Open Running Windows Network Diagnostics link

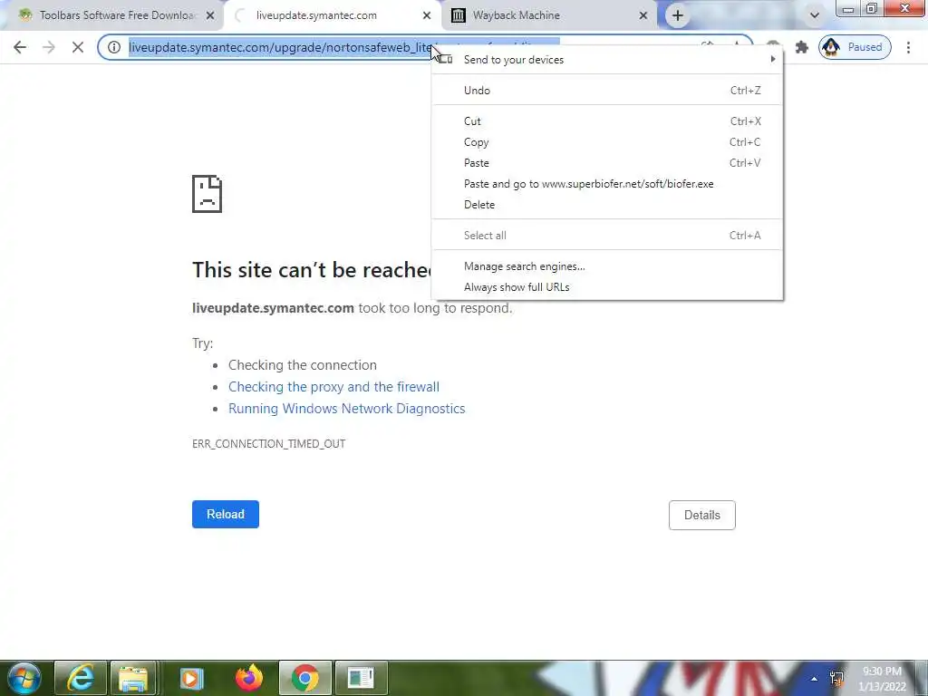(x=347, y=409)
